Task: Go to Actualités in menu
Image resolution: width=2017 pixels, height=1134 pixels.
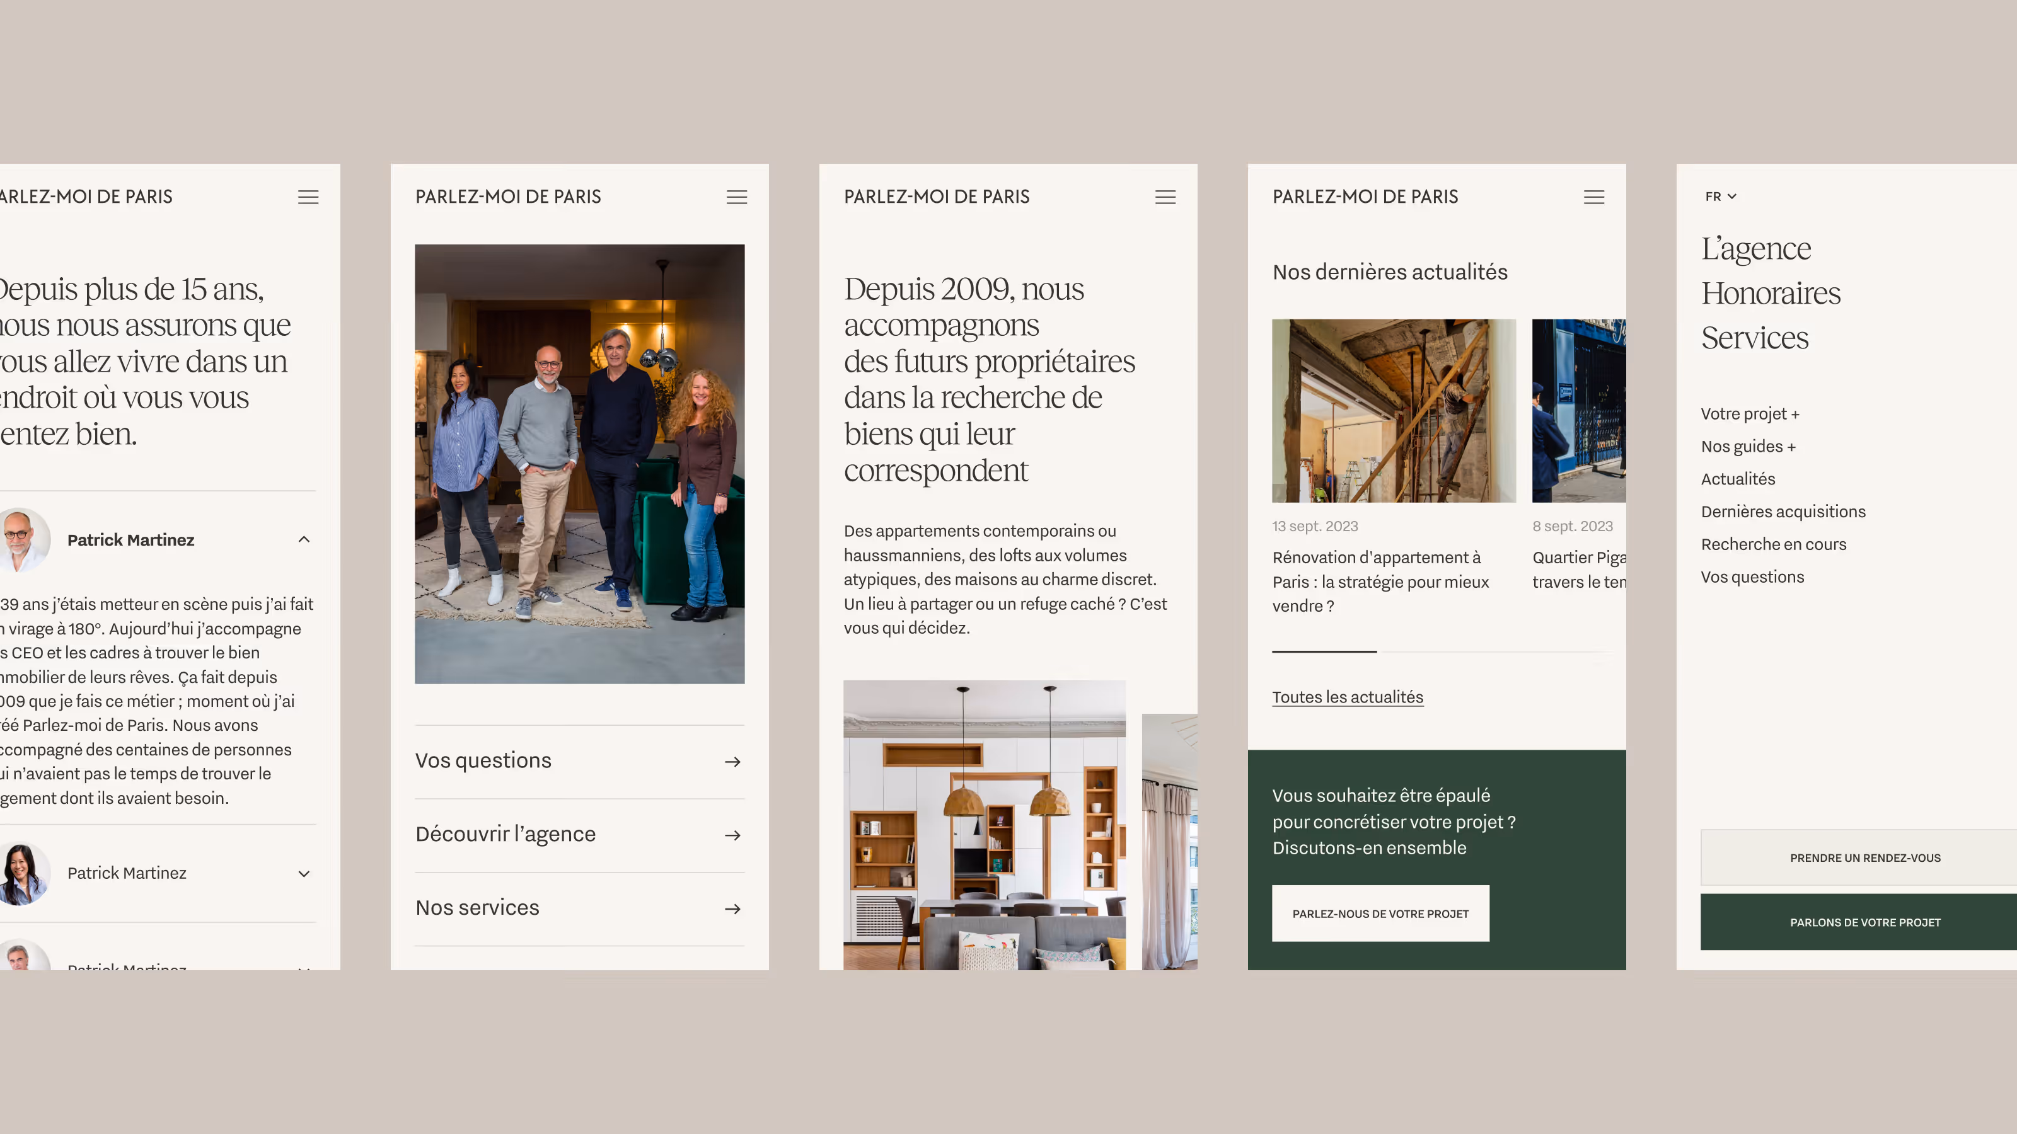Action: point(1738,479)
